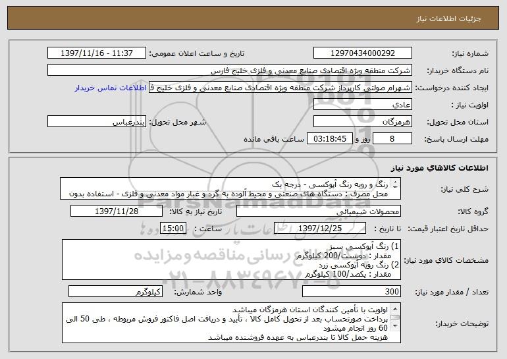Viewport: 507px width, 359px height.
Task: Click the need number field 12970434000292
Action: [x=362, y=53]
